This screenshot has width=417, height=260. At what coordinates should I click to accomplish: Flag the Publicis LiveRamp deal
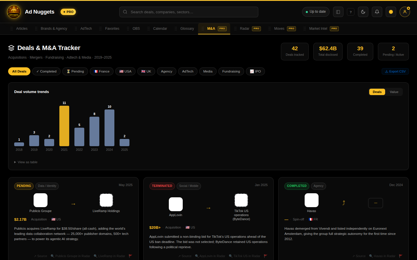click(130, 256)
